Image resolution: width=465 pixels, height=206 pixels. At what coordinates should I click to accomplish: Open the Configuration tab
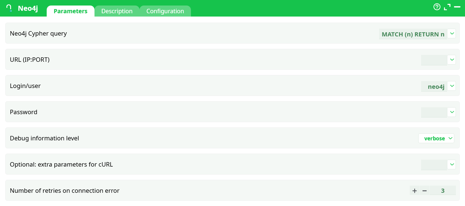(165, 11)
